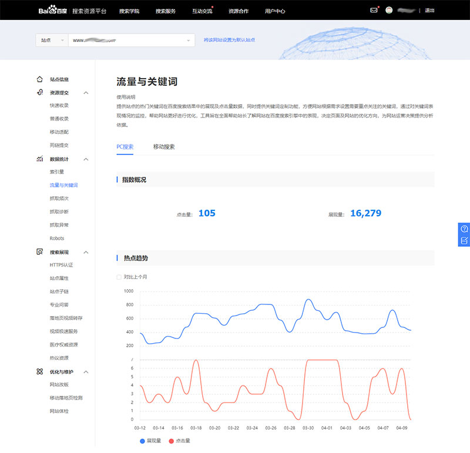
Task: Open the feedback edit floating icon
Action: (464, 240)
